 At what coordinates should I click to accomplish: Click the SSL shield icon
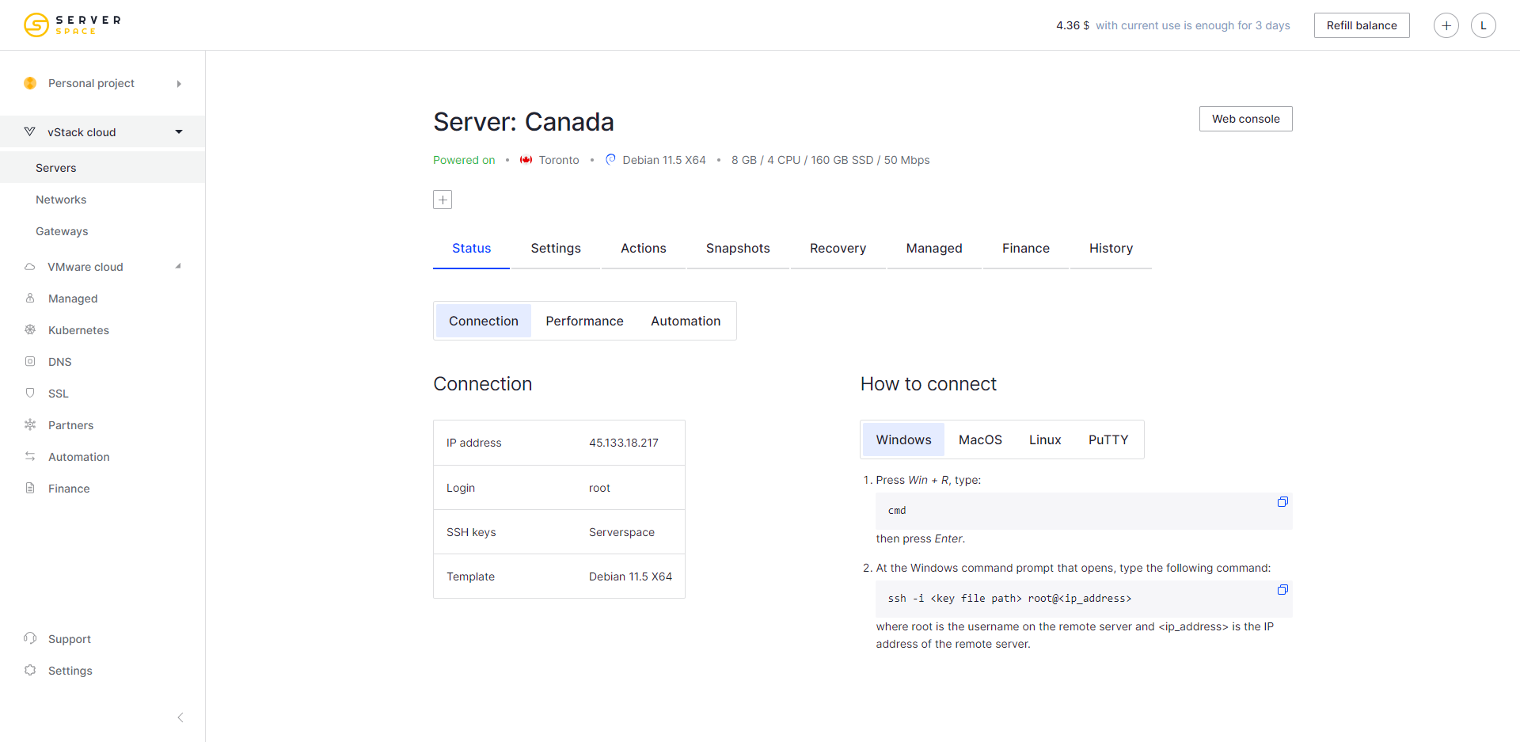click(x=30, y=393)
